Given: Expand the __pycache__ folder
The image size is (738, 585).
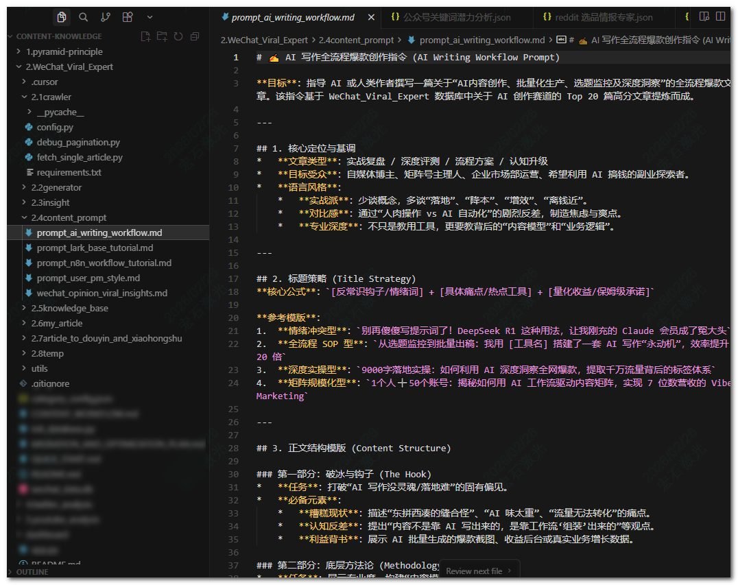Looking at the screenshot, I should tap(60, 112).
